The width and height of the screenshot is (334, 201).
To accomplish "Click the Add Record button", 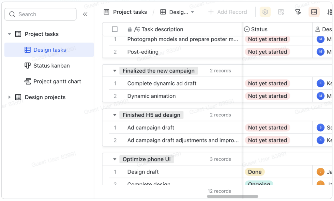I will pos(228,12).
